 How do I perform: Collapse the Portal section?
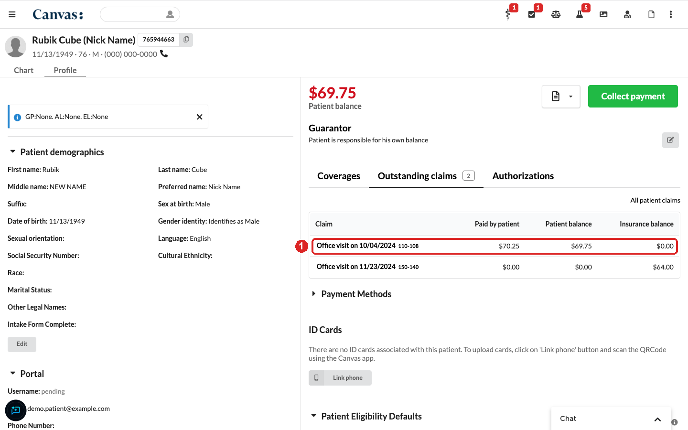[13, 374]
